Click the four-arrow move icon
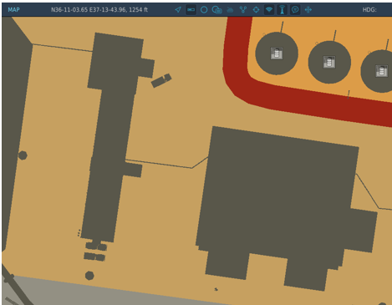This screenshot has width=392, height=305. 308,10
